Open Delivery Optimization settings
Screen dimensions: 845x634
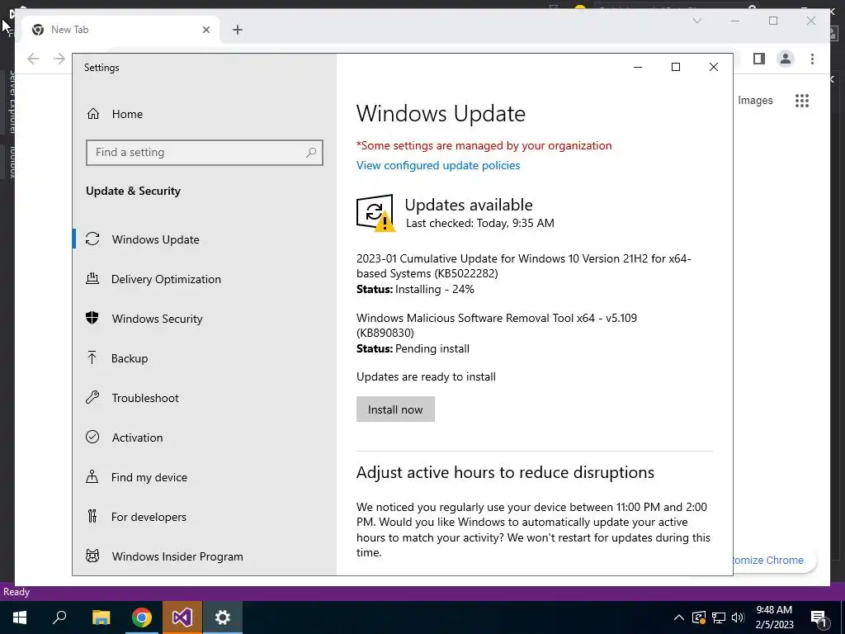(x=166, y=279)
